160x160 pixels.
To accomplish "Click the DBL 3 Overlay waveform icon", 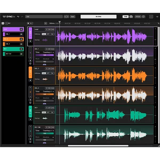I will (45, 79).
